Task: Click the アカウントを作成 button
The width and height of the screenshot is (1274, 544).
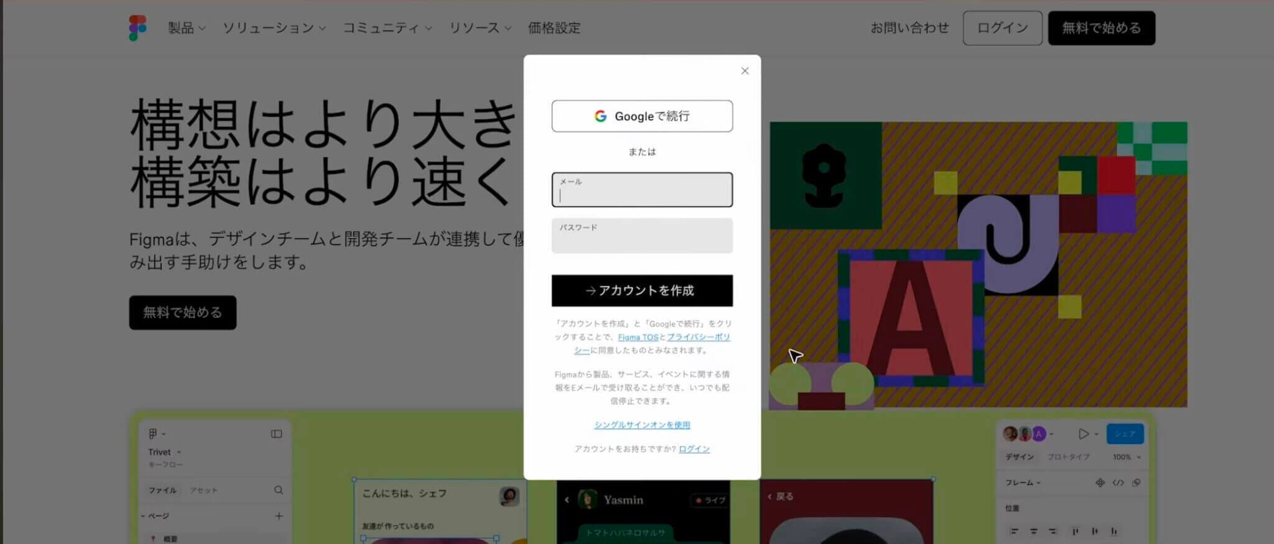Action: (641, 290)
